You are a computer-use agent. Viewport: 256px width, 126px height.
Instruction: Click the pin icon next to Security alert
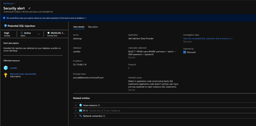click(x=29, y=8)
